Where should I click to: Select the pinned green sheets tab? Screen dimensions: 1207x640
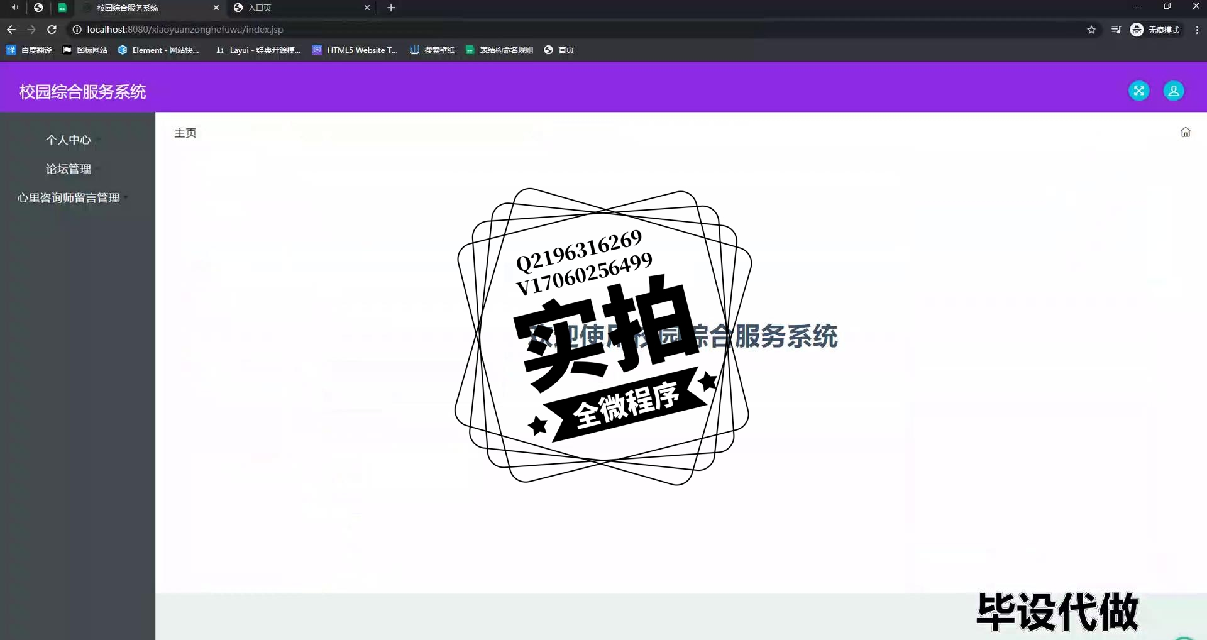coord(62,8)
